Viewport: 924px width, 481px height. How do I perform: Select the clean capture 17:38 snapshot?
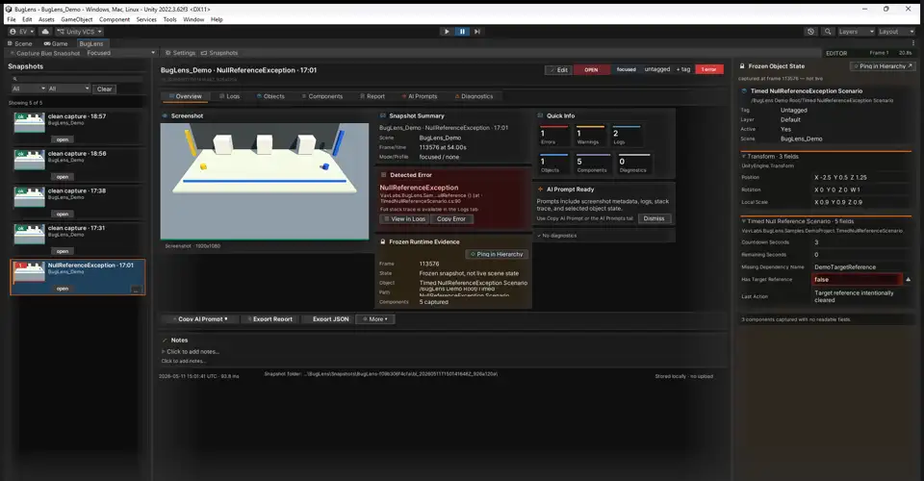[77, 201]
